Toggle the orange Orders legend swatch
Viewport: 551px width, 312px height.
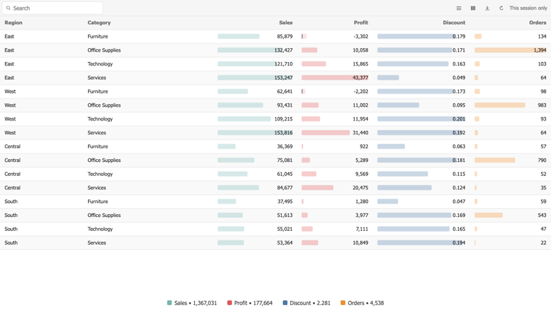pos(343,303)
